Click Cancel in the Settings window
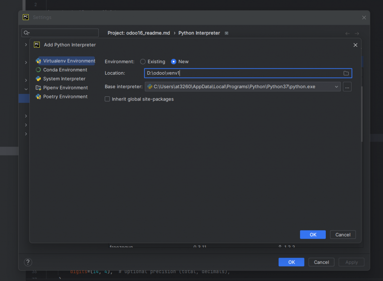Image resolution: width=383 pixels, height=281 pixels. click(x=321, y=262)
